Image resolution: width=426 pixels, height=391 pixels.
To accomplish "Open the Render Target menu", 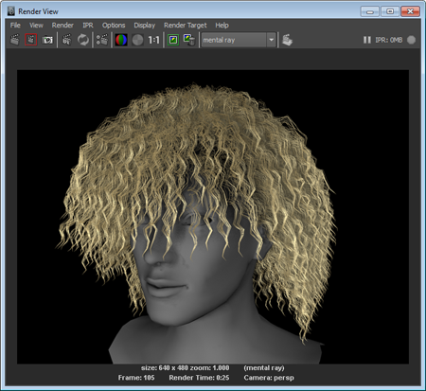I will pyautogui.click(x=186, y=26).
